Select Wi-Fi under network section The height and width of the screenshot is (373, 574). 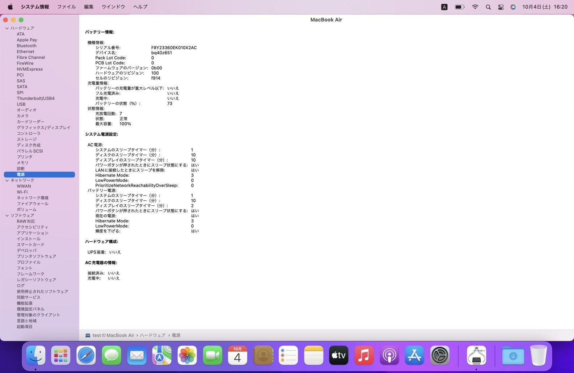click(22, 192)
